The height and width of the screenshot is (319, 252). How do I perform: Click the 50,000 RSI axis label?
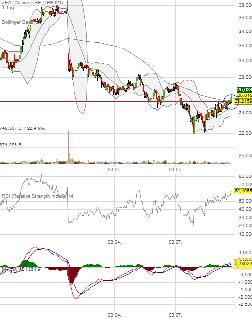point(245,201)
